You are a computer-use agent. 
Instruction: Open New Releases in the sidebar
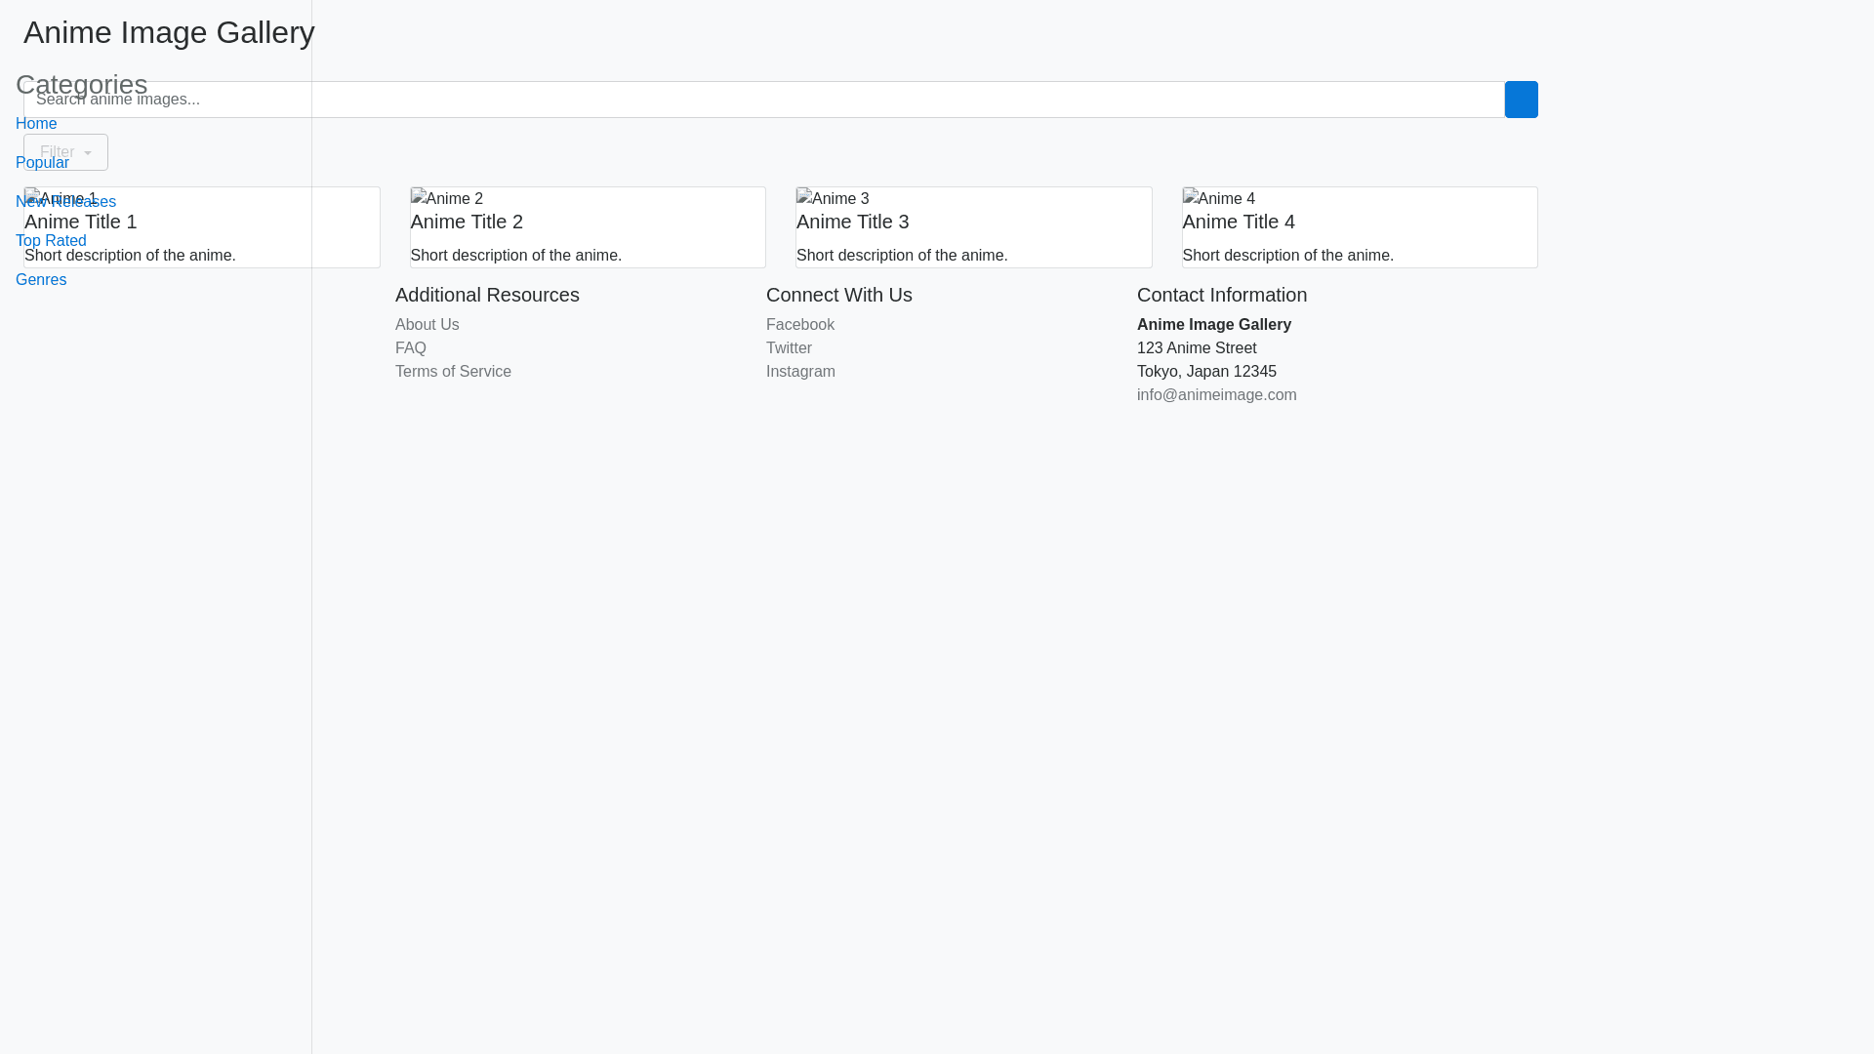point(64,201)
